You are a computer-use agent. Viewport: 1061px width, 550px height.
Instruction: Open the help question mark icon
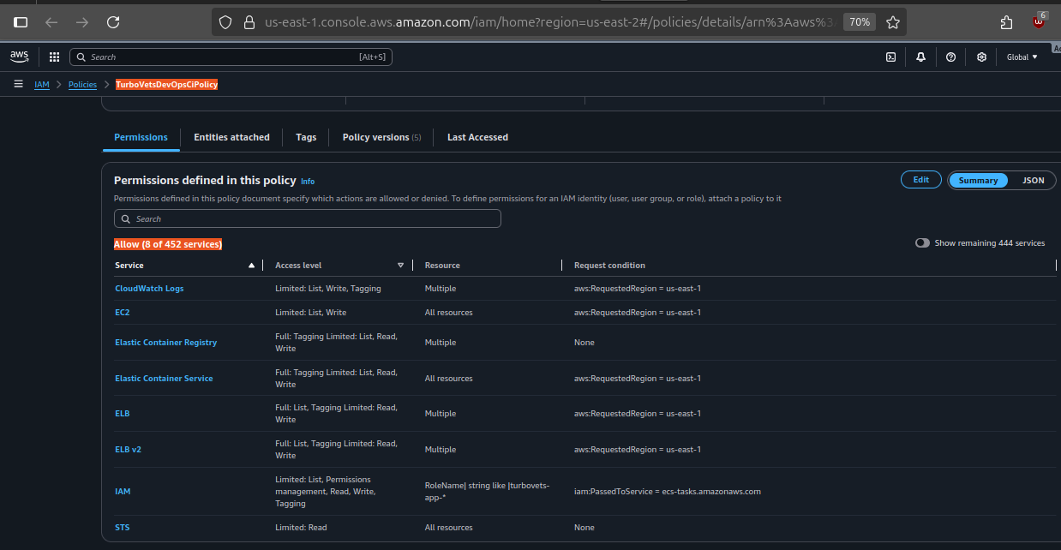point(950,57)
